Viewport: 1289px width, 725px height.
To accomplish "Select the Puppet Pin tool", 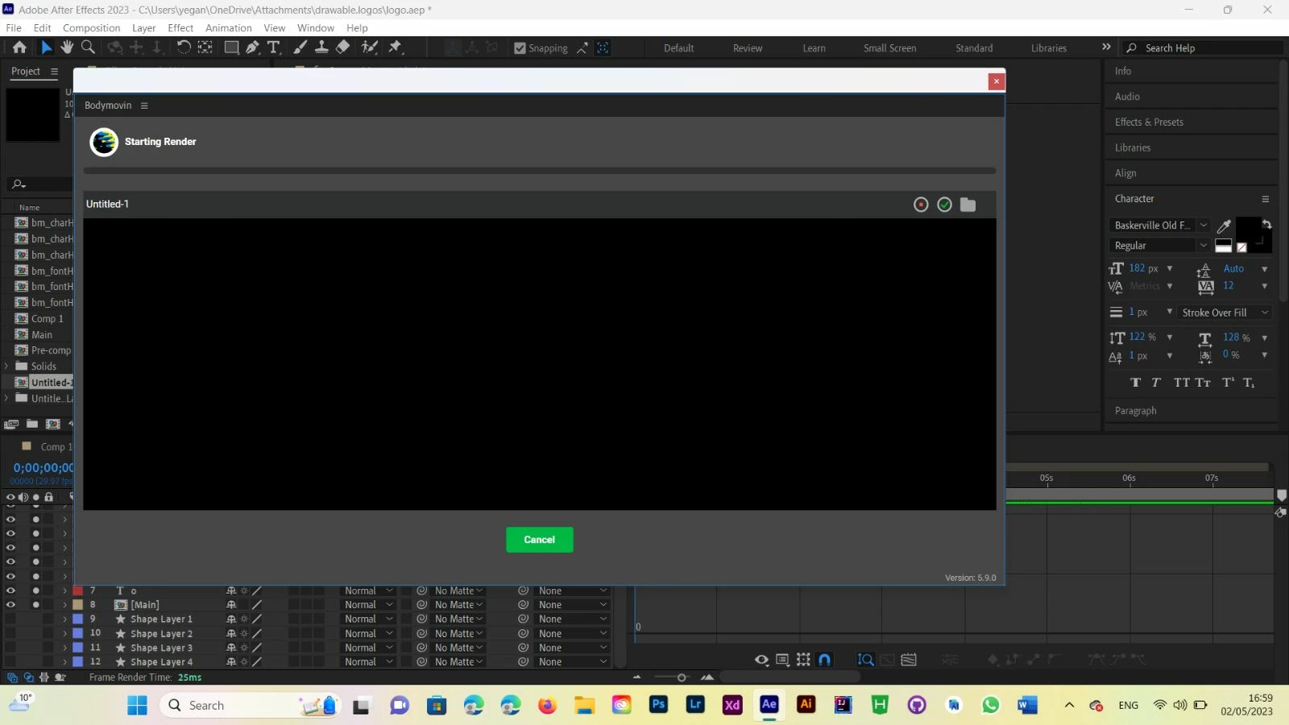I will pos(395,48).
